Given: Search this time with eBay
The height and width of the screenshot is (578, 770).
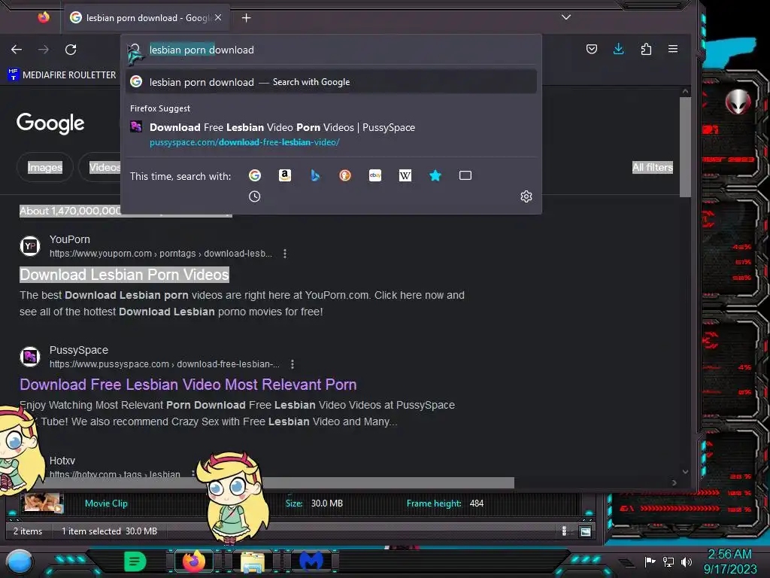Looking at the screenshot, I should [x=375, y=175].
